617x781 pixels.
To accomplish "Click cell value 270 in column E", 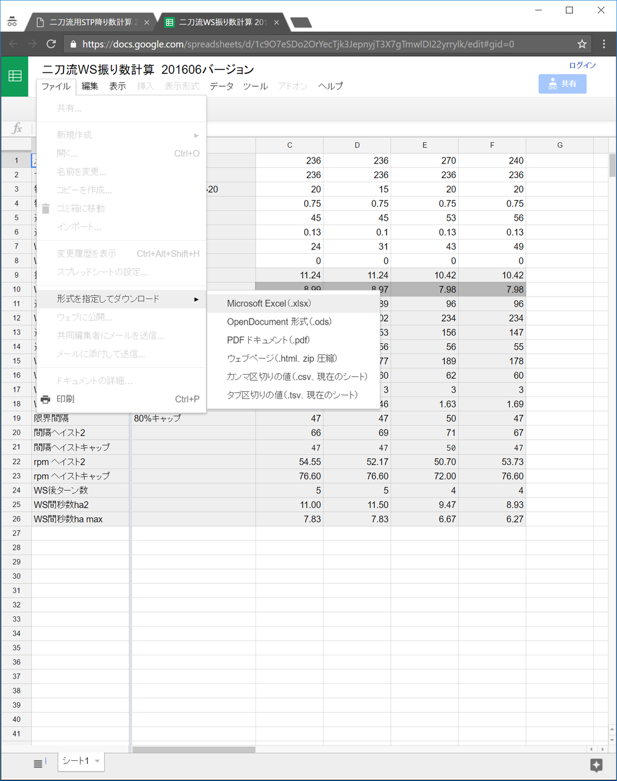I will coord(424,160).
